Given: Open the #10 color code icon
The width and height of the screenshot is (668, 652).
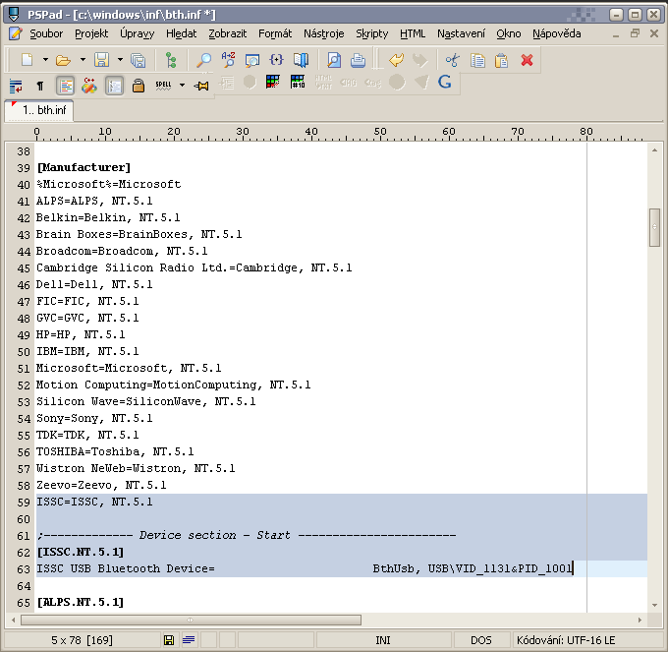Looking at the screenshot, I should [298, 82].
